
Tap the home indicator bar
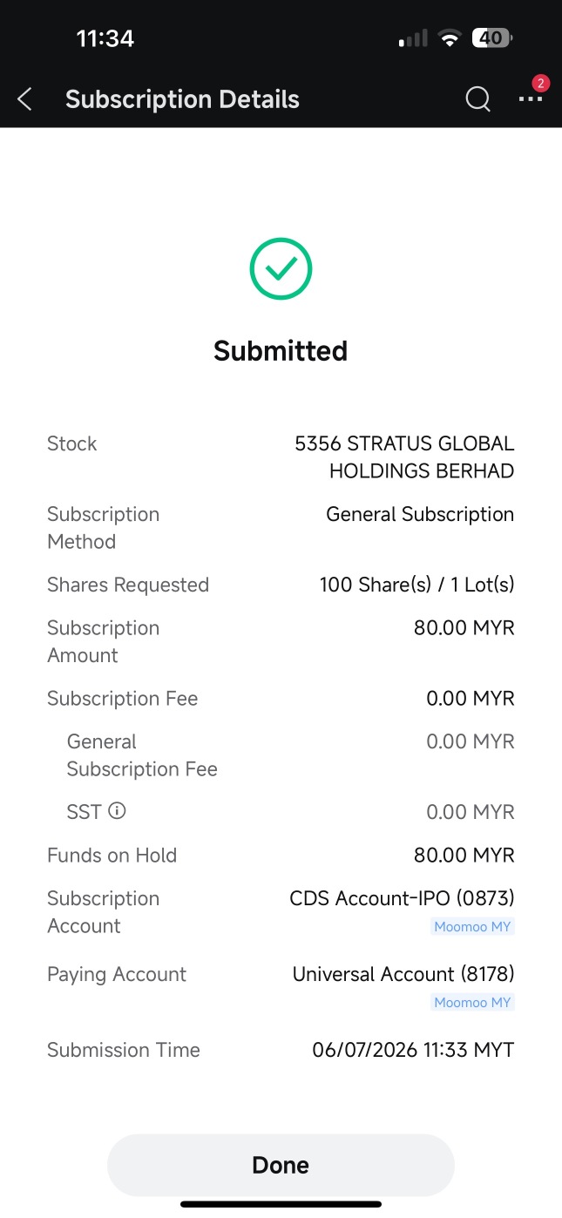[281, 1204]
